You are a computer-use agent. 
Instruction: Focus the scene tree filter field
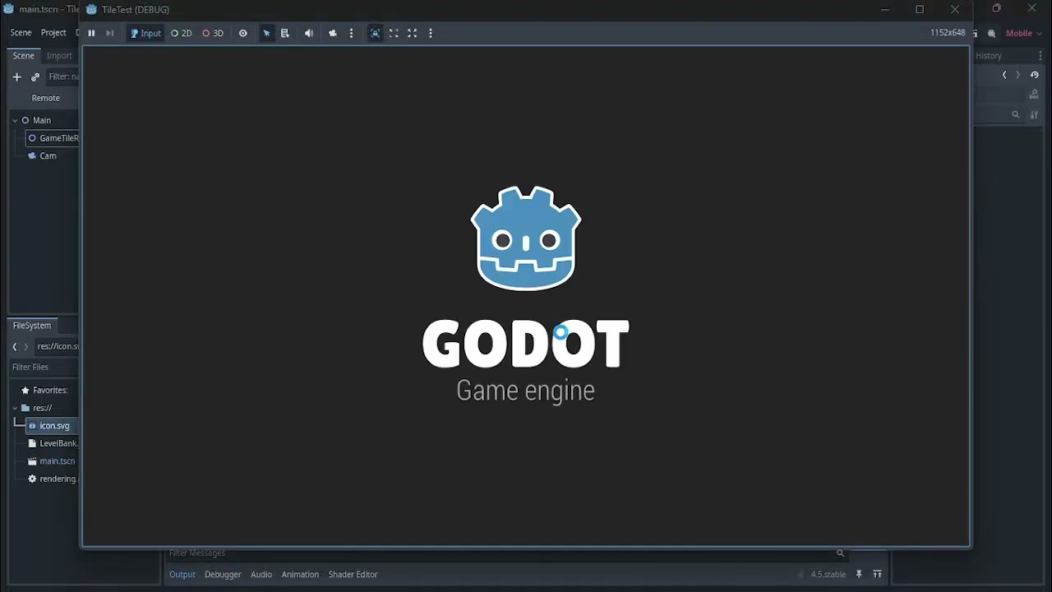[x=63, y=77]
